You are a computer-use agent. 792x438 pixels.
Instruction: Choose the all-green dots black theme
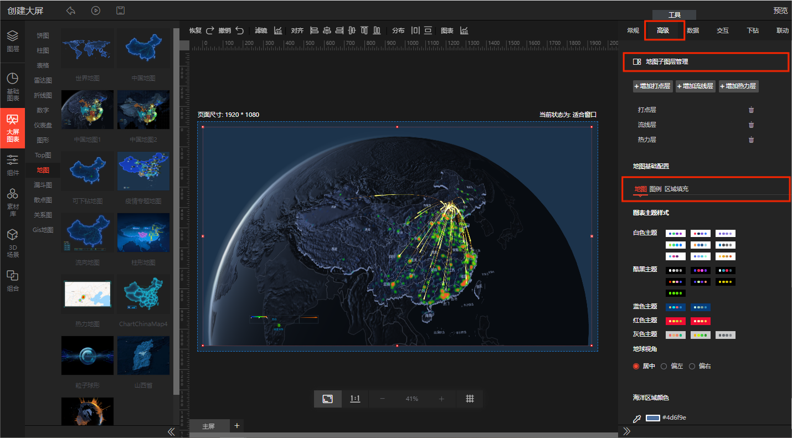point(676,293)
